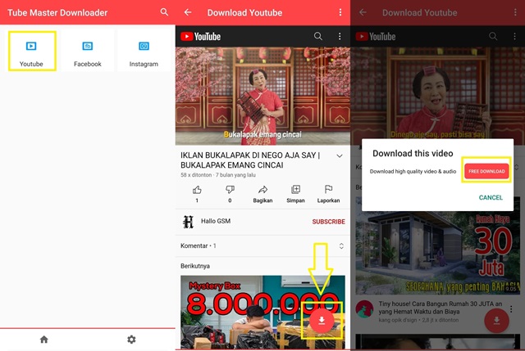The width and height of the screenshot is (525, 351).
Task: Open kang opik d'sign channel avatar
Action: point(364,309)
